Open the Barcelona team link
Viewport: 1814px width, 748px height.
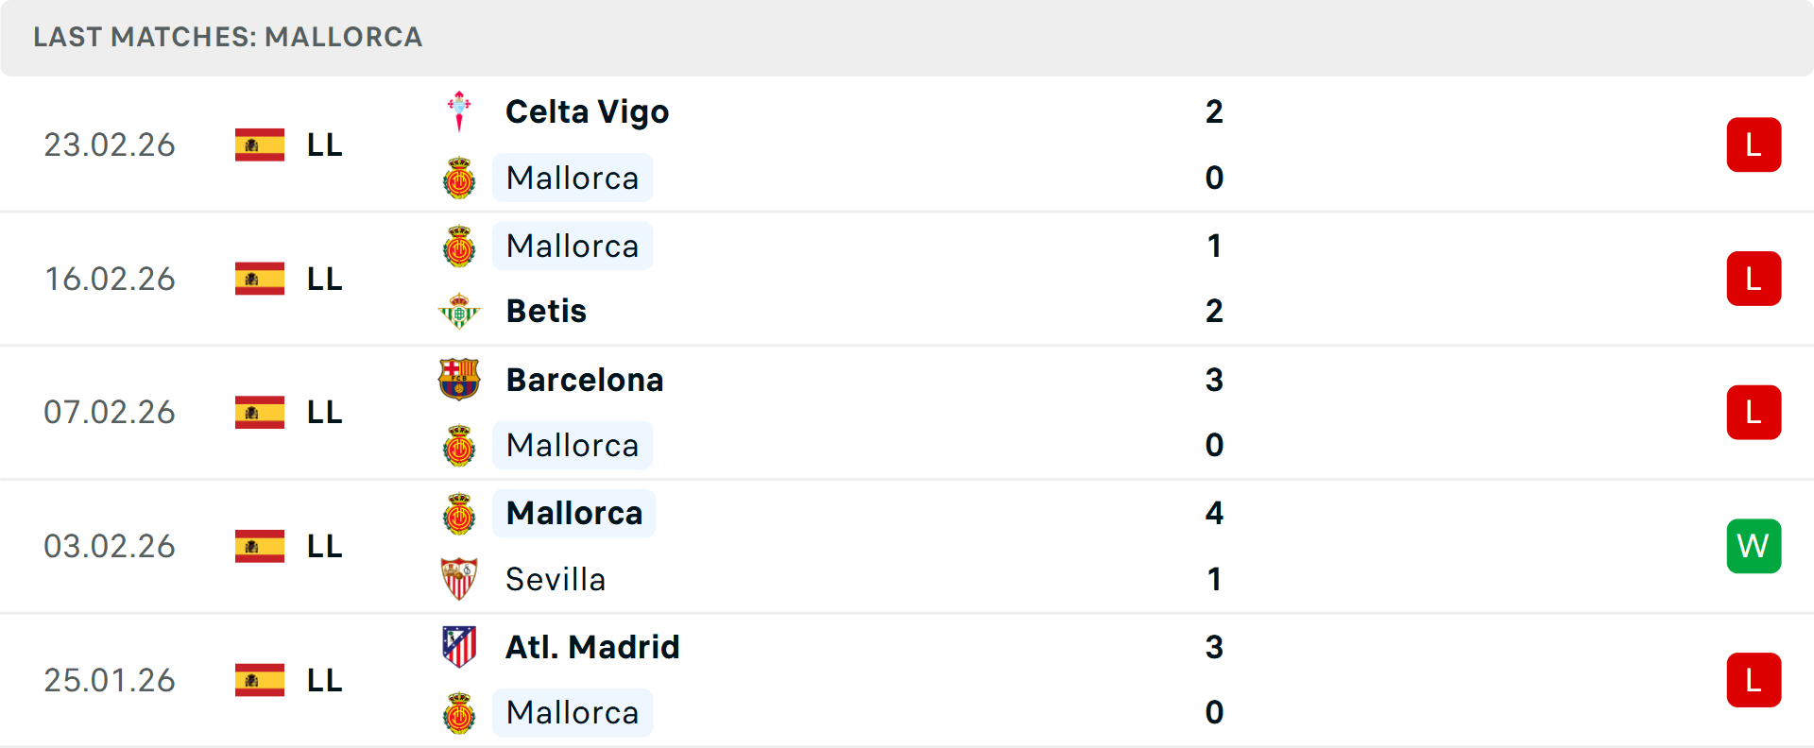(585, 380)
